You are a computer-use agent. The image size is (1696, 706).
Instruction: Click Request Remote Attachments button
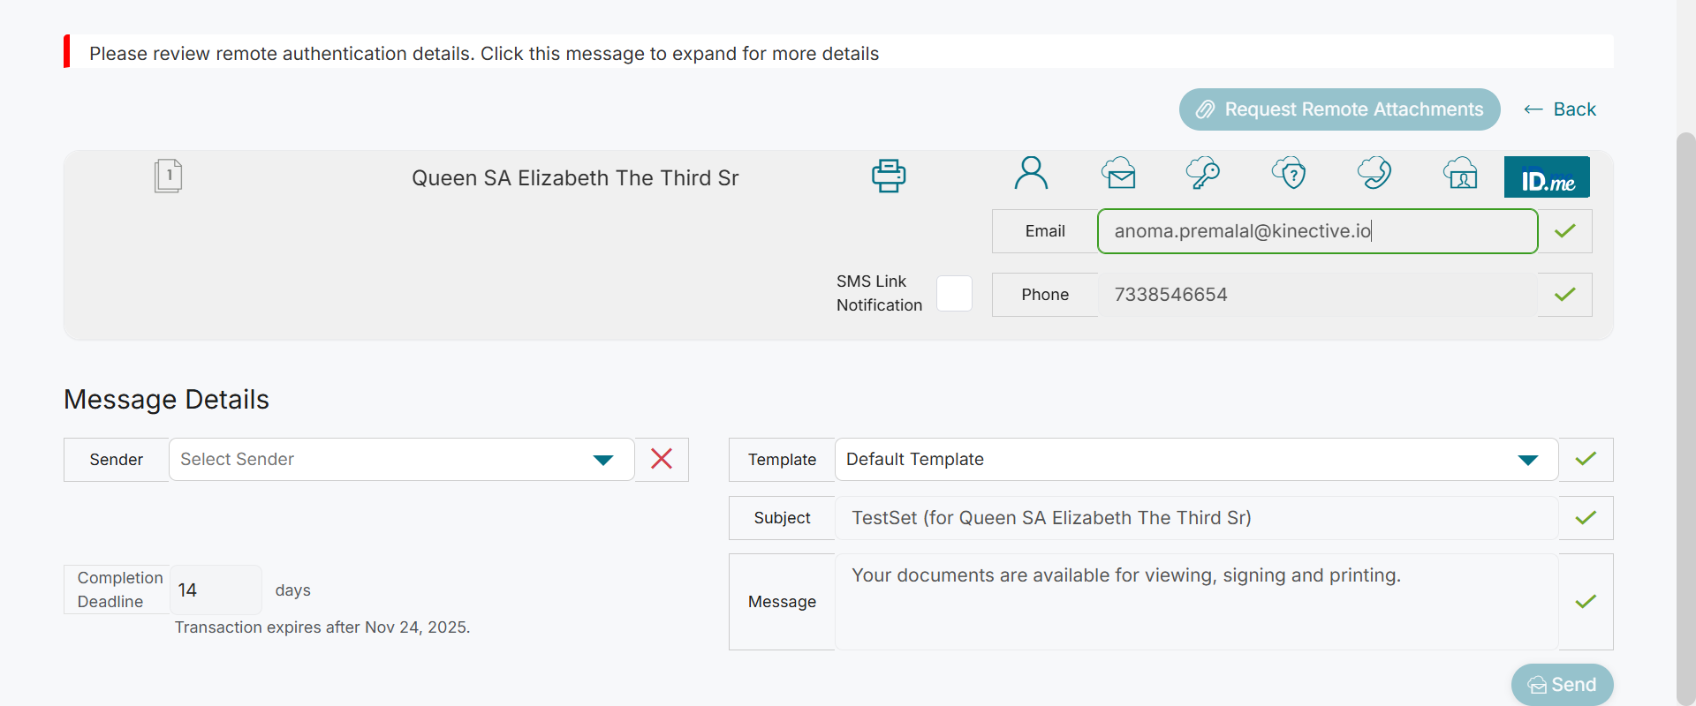coord(1339,109)
